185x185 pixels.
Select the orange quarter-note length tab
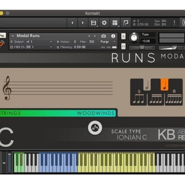pyautogui.click(x=164, y=84)
